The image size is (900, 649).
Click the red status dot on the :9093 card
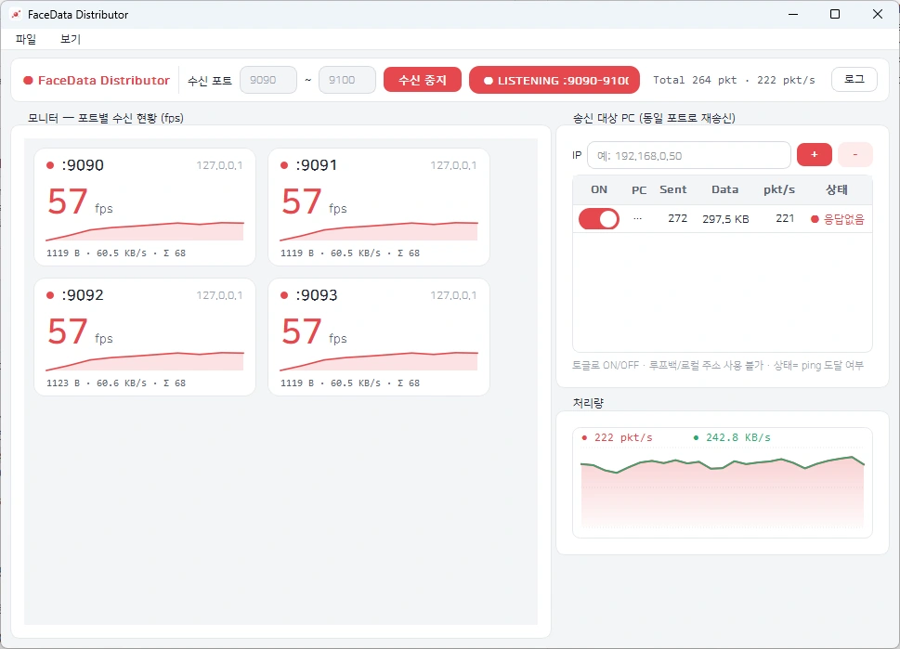click(x=284, y=295)
